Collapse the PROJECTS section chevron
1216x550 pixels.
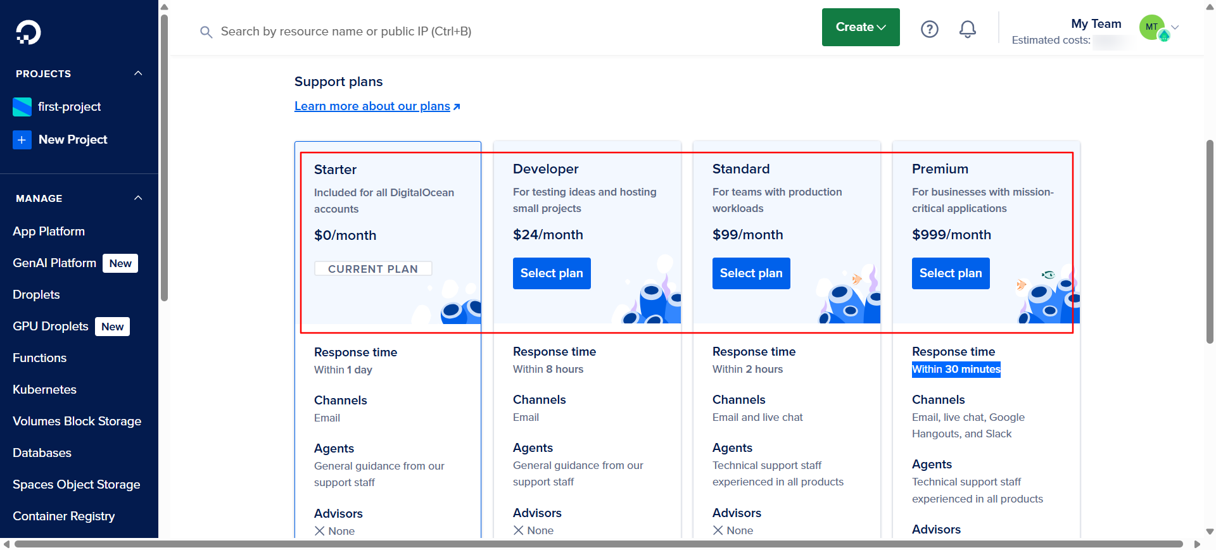point(138,73)
